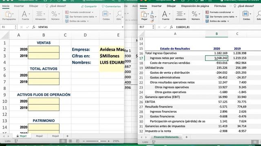Open Disposición de página tab in right window
This screenshot has width=261, height=146.
[195, 6]
